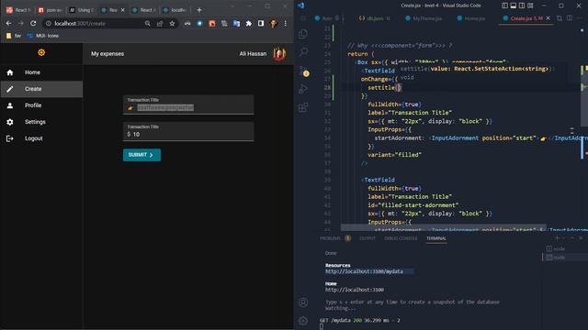Close the active browser tab
Viewport: 588px width, 330px height.
122,10
